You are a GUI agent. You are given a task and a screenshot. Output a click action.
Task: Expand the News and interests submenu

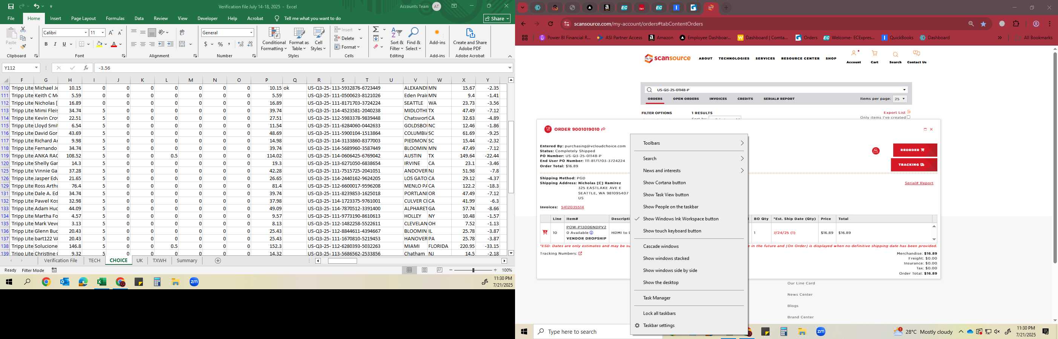pyautogui.click(x=689, y=171)
